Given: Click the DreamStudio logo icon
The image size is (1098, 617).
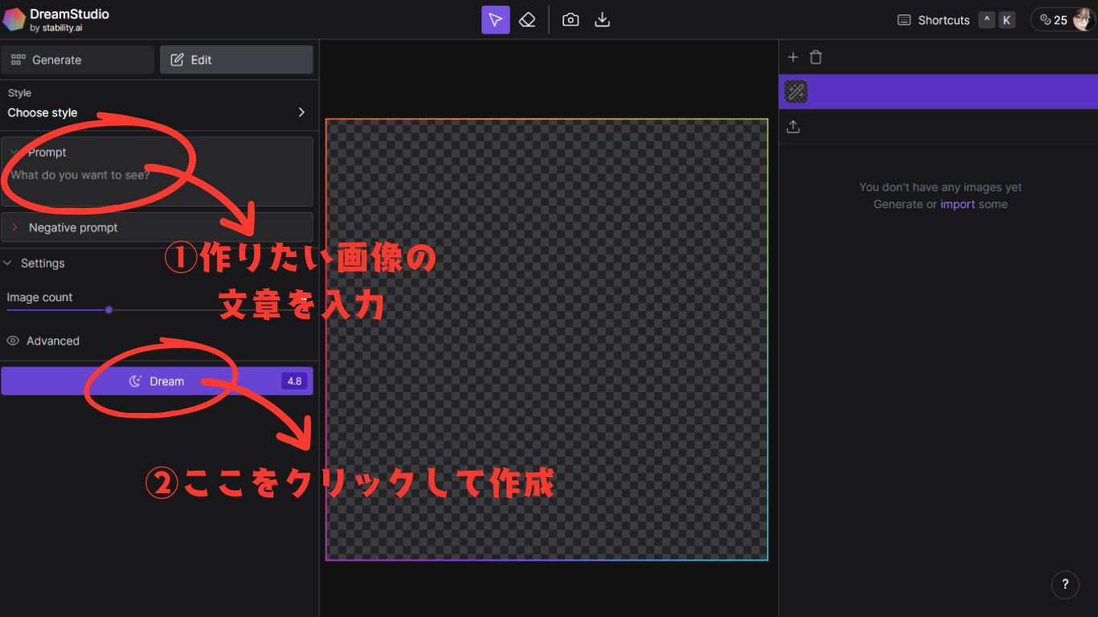Looking at the screenshot, I should [x=14, y=19].
